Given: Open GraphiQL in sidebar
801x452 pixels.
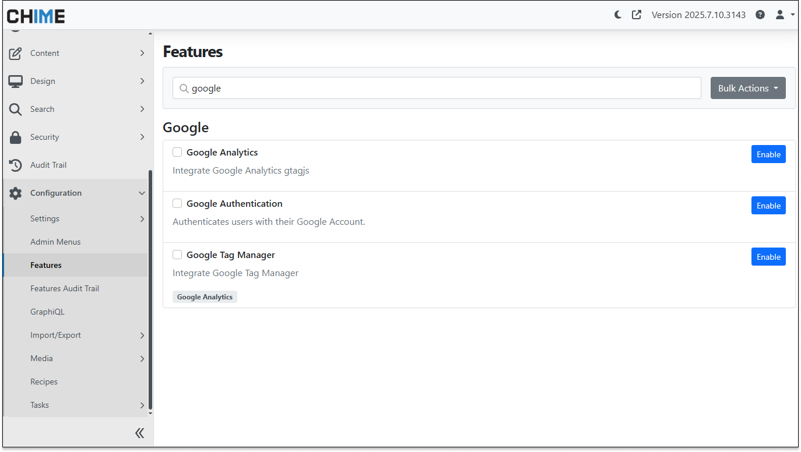Looking at the screenshot, I should tap(47, 312).
